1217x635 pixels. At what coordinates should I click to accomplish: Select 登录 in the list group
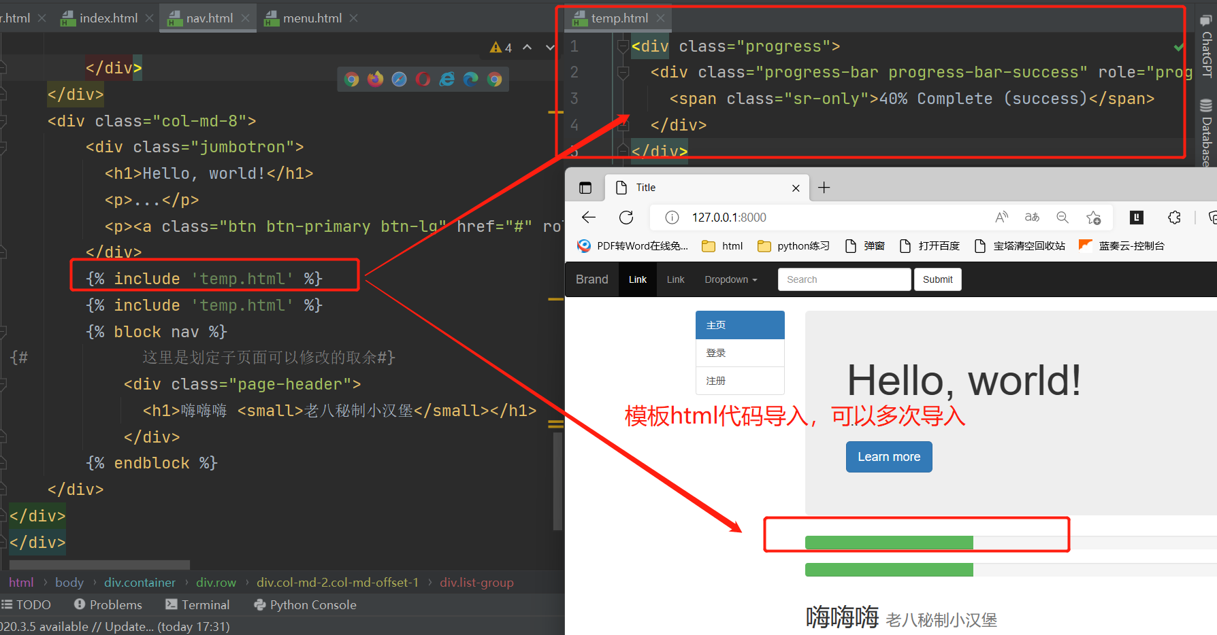(x=740, y=353)
